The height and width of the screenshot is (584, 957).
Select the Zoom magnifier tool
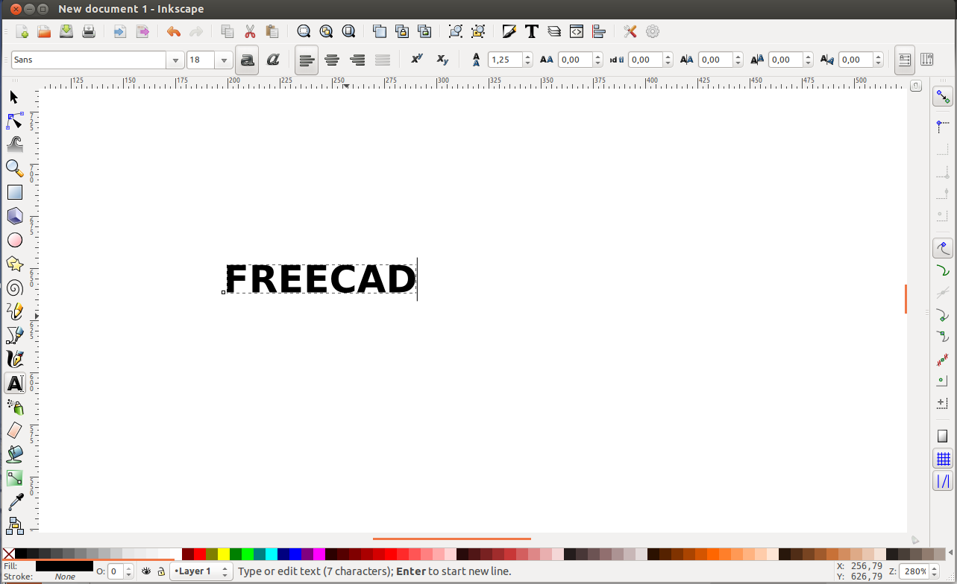pyautogui.click(x=14, y=168)
